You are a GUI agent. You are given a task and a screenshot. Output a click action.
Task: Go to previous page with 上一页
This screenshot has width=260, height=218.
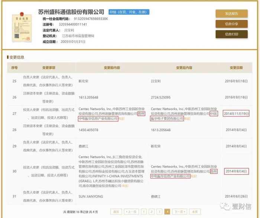coord(131,212)
